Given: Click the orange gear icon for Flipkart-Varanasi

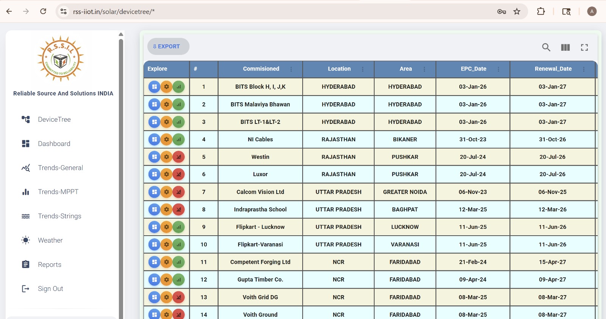Looking at the screenshot, I should click(166, 244).
